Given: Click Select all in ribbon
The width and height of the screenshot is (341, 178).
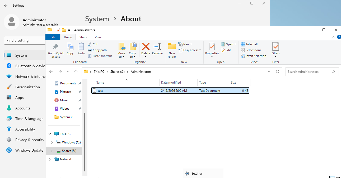Looking at the screenshot, I should 249,44.
